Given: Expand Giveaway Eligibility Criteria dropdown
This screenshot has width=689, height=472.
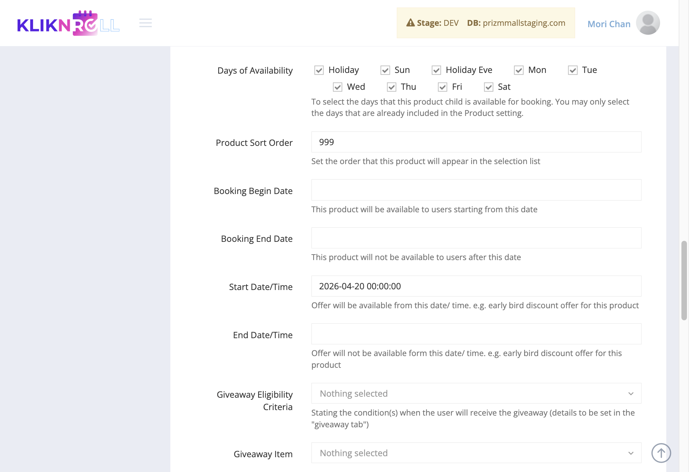Looking at the screenshot, I should point(476,393).
